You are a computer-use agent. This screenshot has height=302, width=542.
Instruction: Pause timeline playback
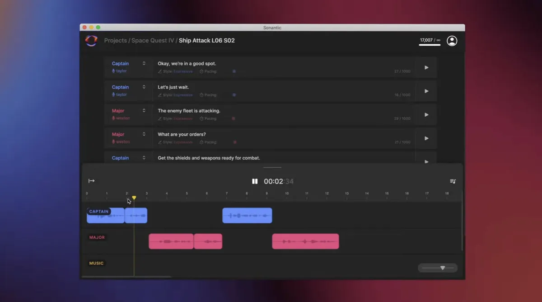pos(255,181)
